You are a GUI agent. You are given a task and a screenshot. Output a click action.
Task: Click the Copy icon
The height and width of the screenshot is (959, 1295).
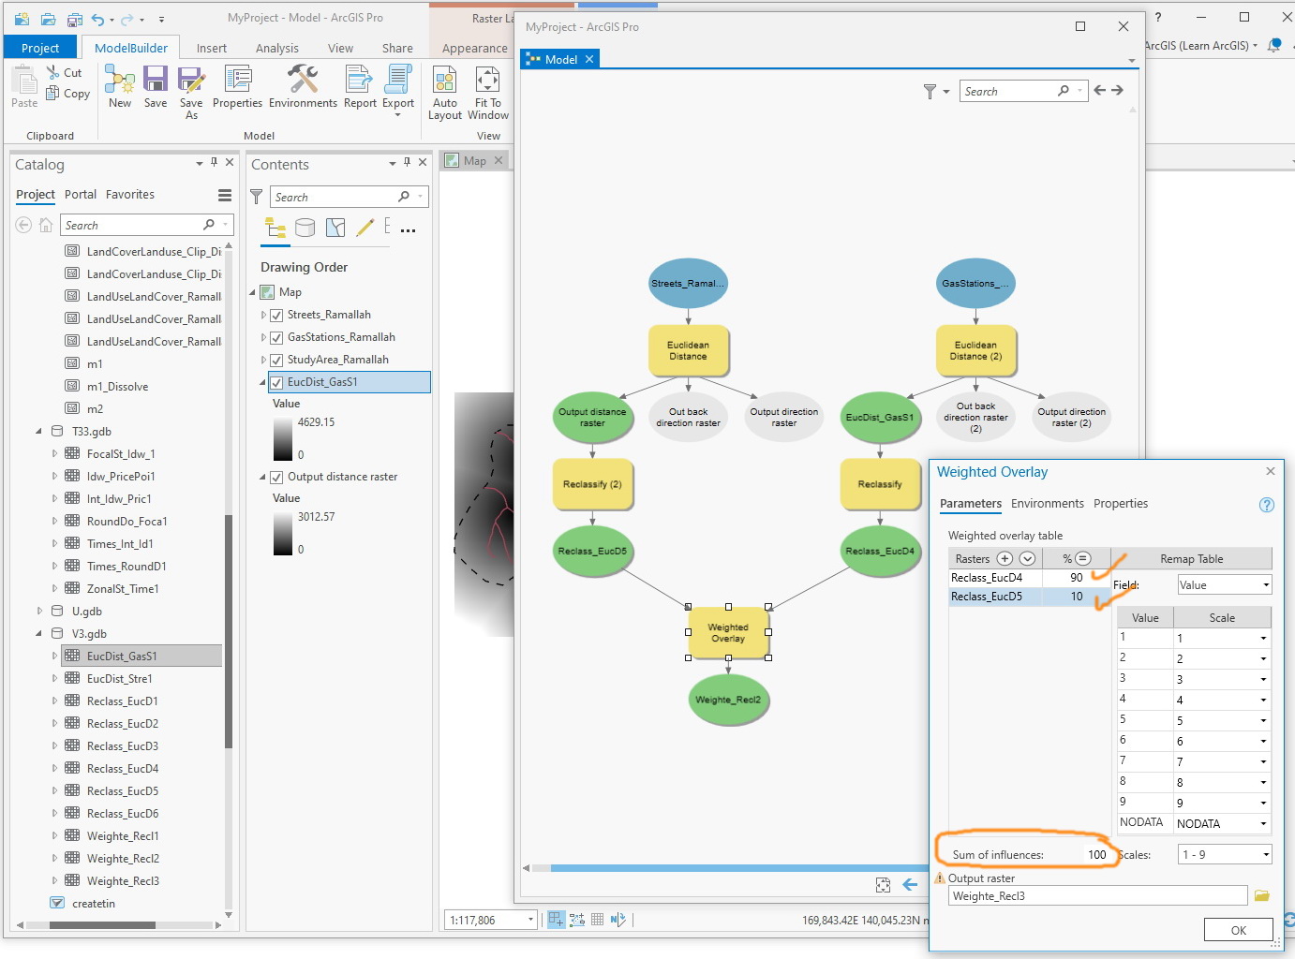(52, 93)
